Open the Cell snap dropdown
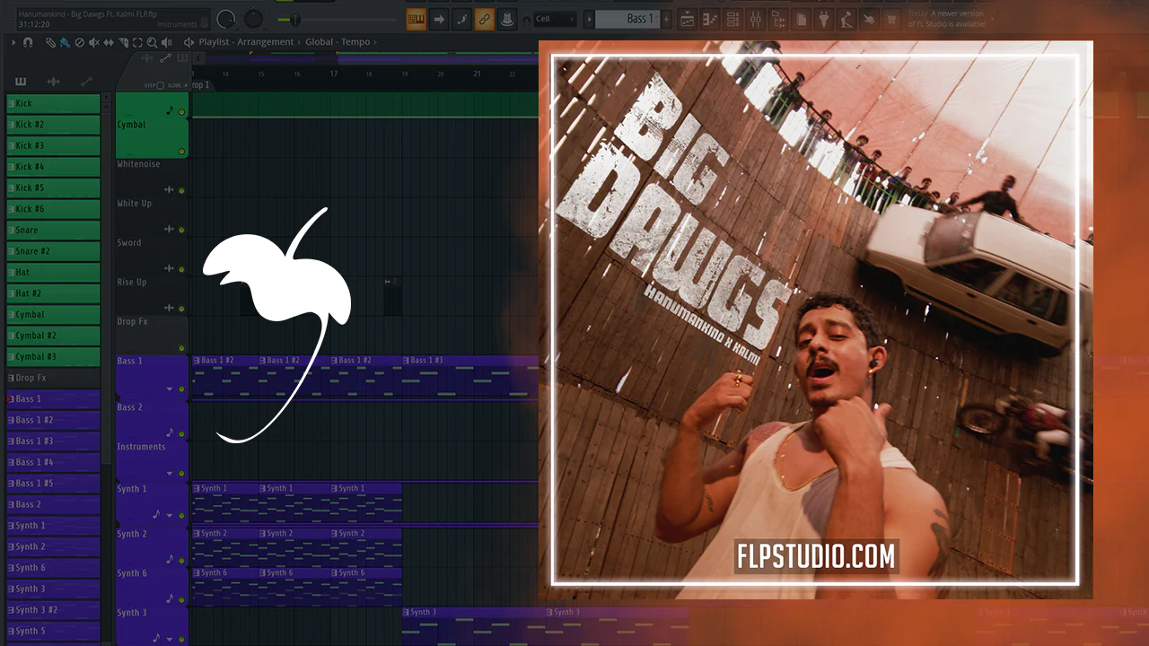 pyautogui.click(x=555, y=19)
